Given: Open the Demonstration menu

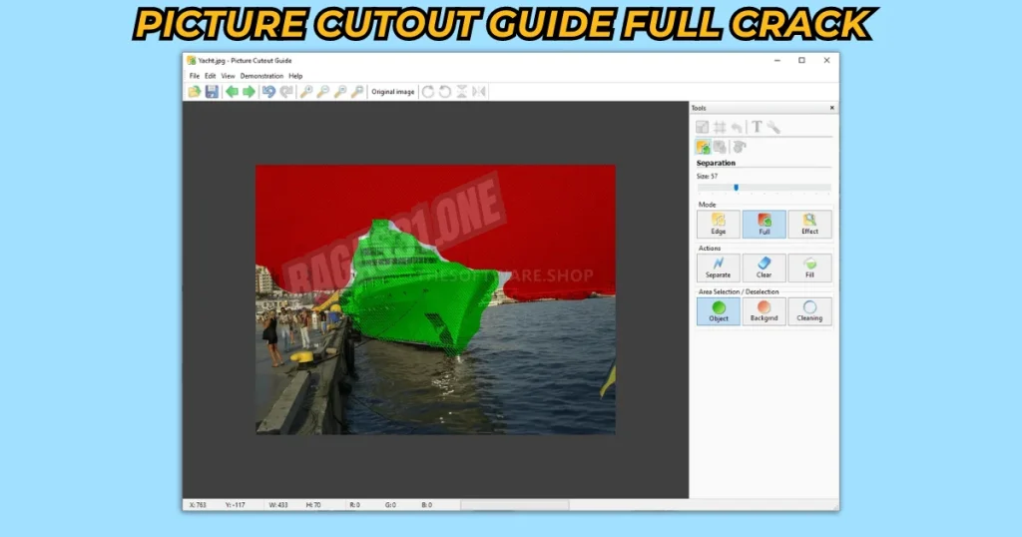Looking at the screenshot, I should [x=261, y=76].
